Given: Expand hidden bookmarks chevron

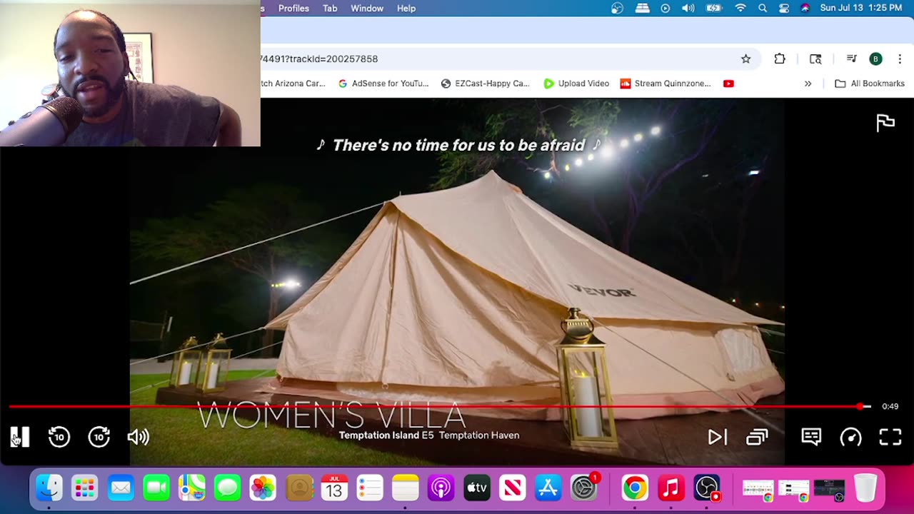Looking at the screenshot, I should [x=808, y=84].
